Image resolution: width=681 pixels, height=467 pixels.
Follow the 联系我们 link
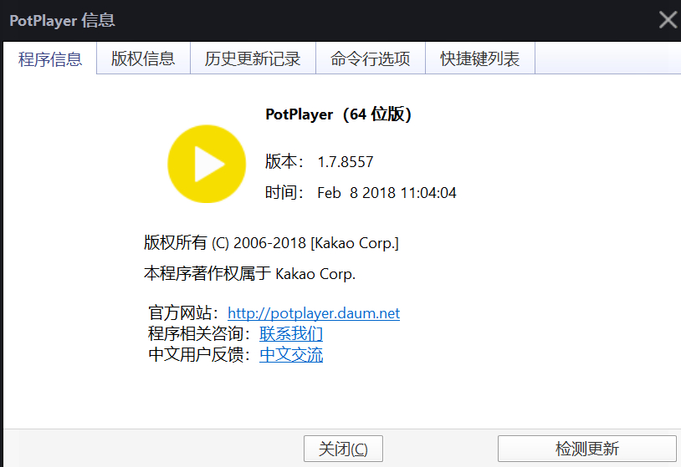[x=291, y=334]
